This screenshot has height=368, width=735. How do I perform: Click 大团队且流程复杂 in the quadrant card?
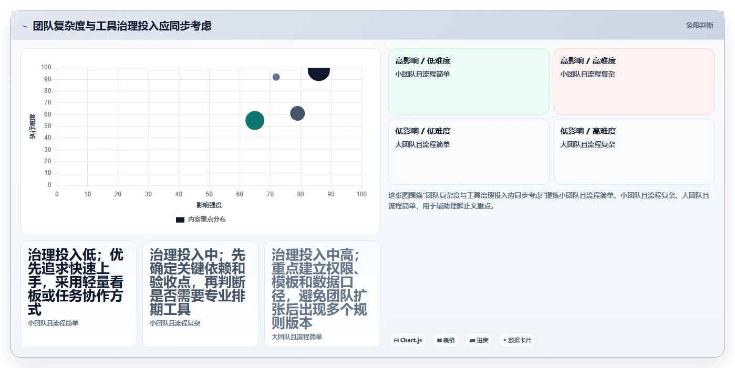click(587, 144)
